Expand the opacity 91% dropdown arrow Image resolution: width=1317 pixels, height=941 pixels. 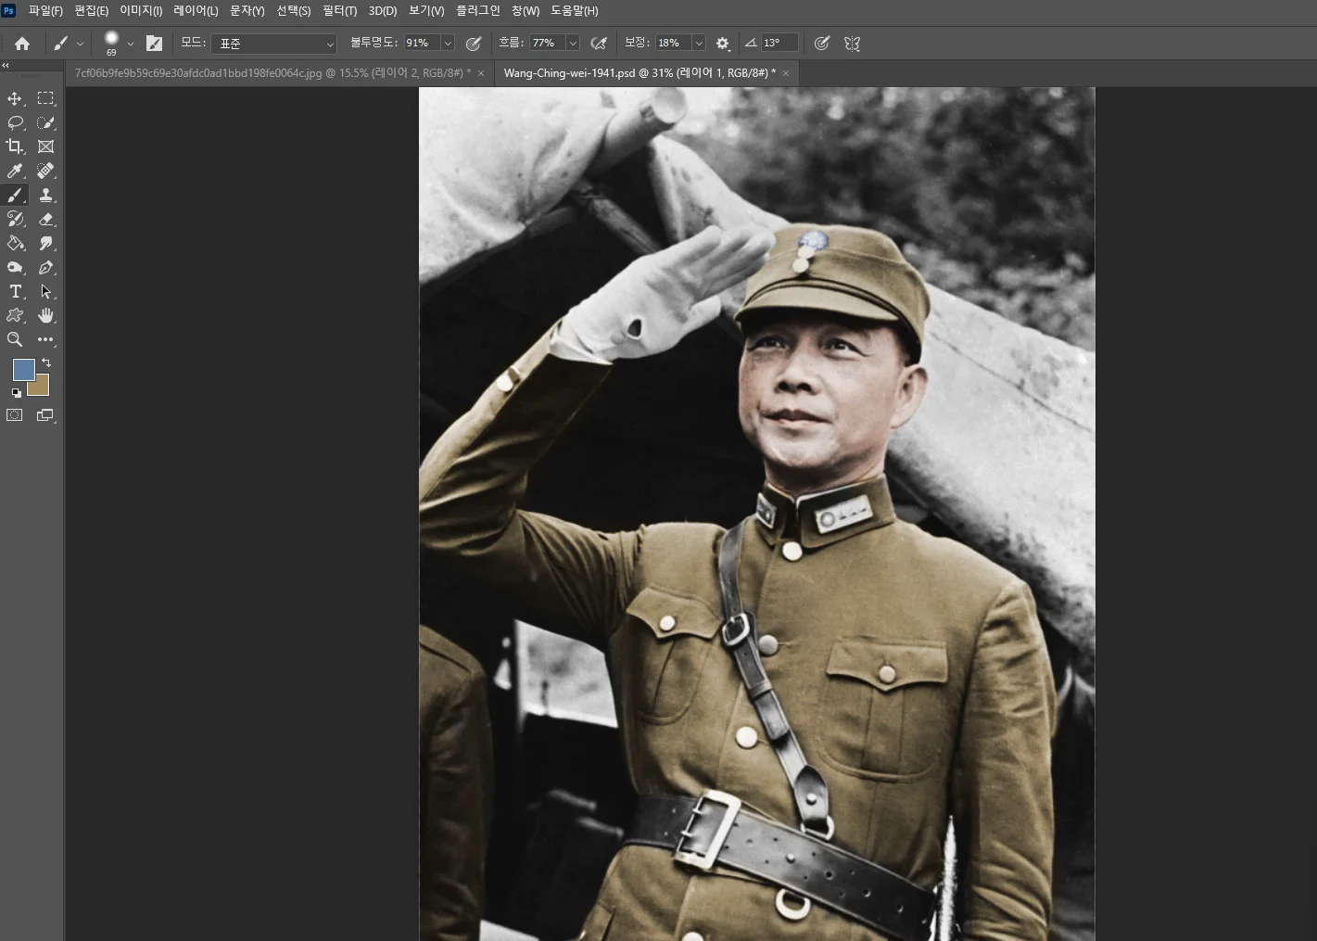448,44
